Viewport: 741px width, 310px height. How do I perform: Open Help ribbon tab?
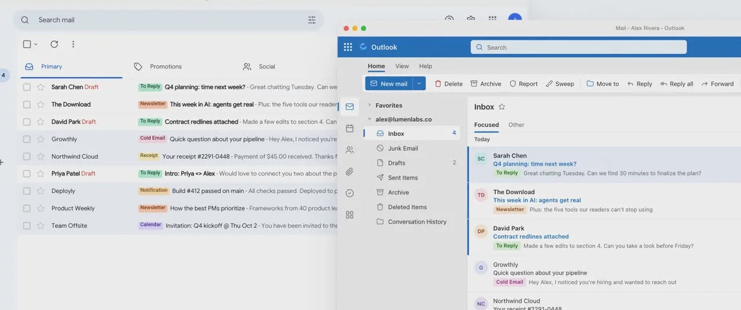coord(425,66)
